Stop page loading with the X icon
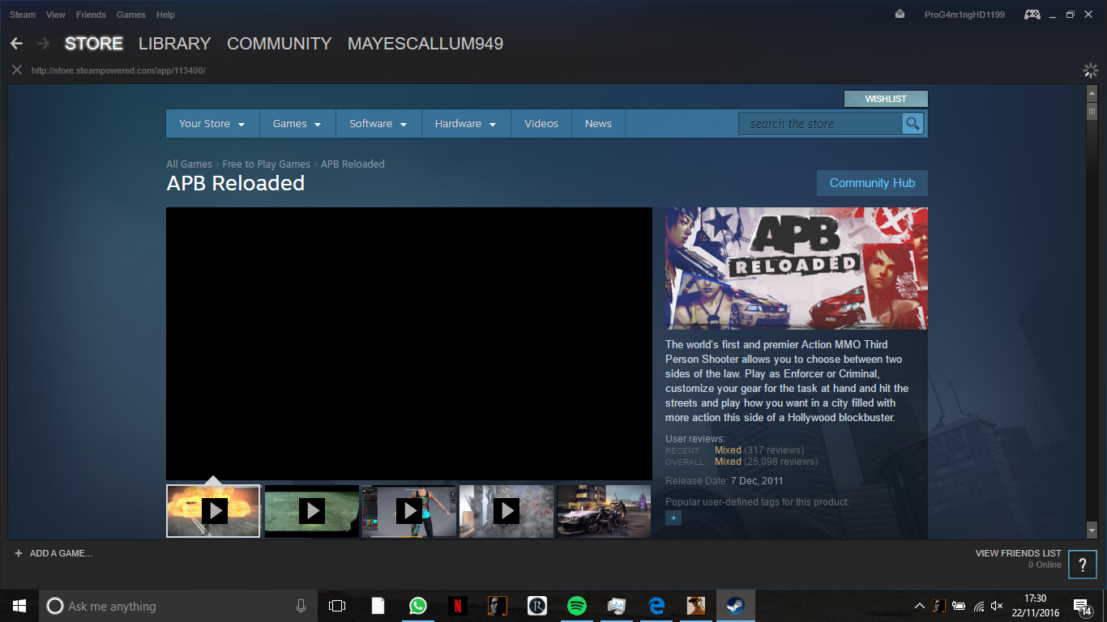The image size is (1107, 622). tap(16, 70)
